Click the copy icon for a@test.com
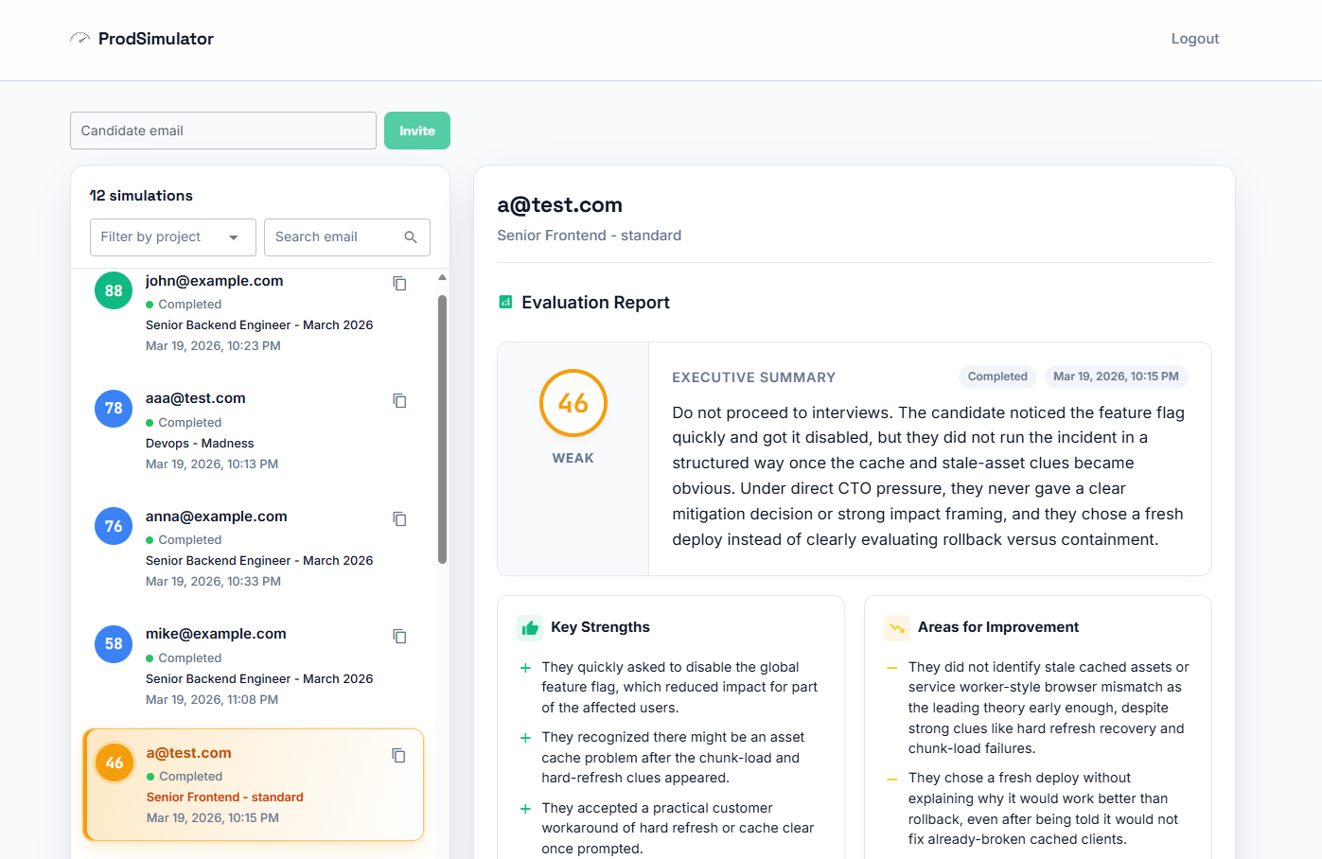Viewport: 1322px width, 859px height. click(398, 755)
